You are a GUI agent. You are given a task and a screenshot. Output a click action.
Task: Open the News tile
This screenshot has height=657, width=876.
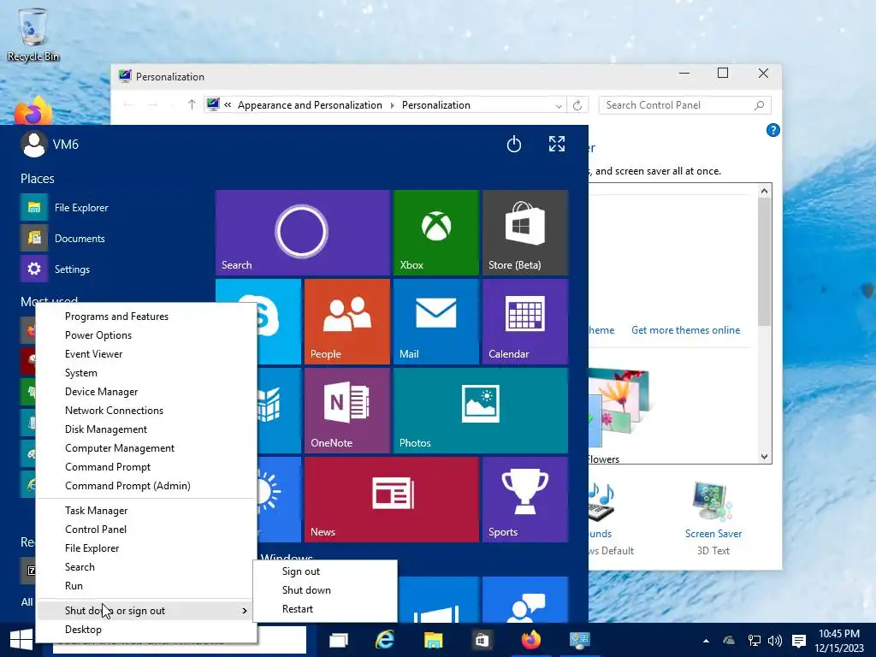click(x=392, y=500)
